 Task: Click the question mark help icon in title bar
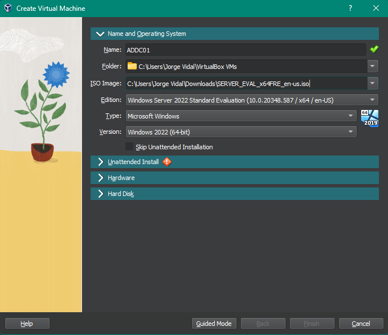[x=350, y=8]
